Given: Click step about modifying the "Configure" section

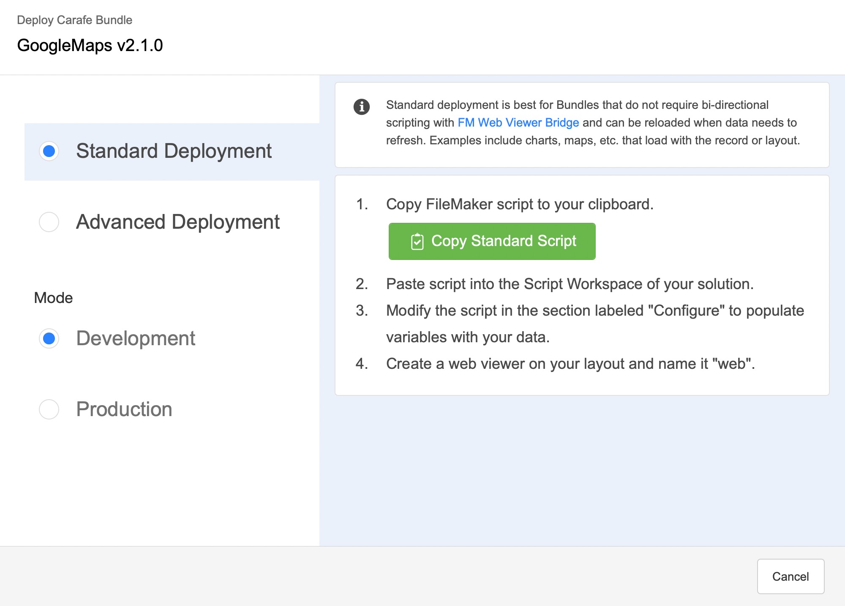Looking at the screenshot, I should 595,324.
